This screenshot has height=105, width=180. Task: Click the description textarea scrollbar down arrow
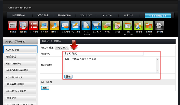click(x=157, y=71)
